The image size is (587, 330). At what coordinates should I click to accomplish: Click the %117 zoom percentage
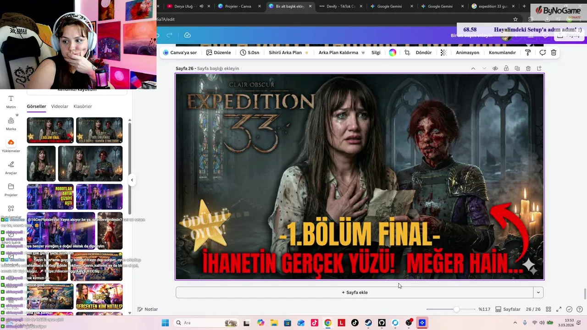point(485,309)
